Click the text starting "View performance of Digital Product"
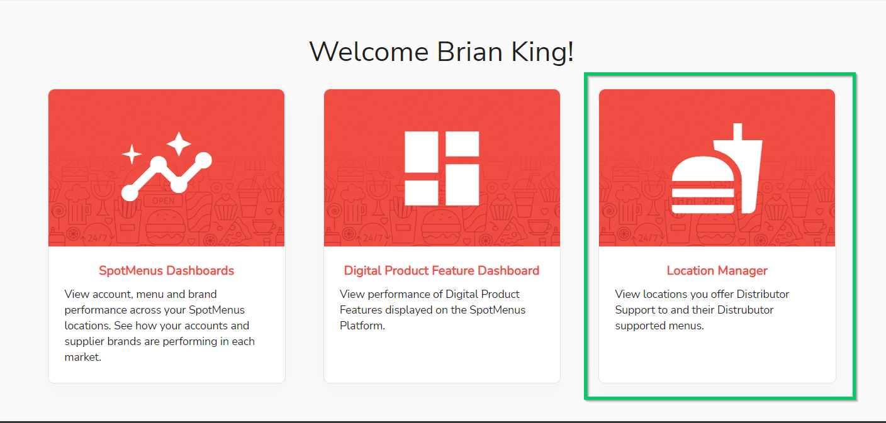The width and height of the screenshot is (886, 423). (x=433, y=310)
